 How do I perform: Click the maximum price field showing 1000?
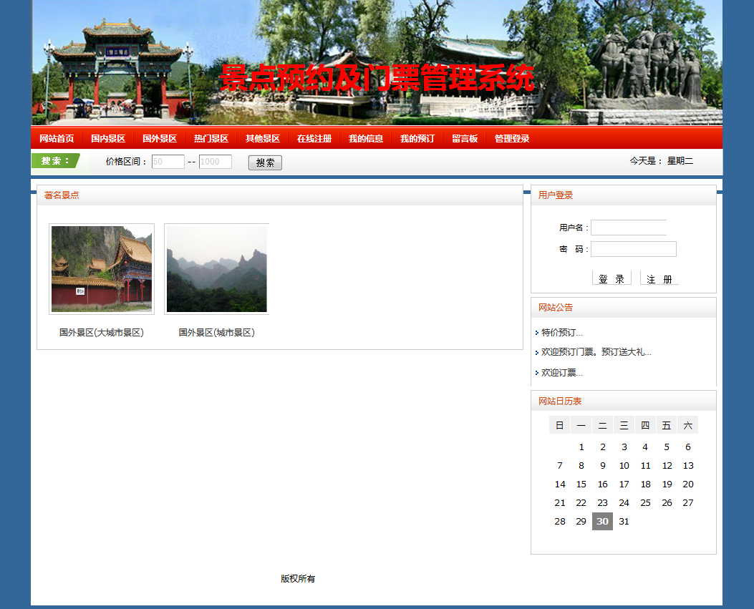point(216,162)
